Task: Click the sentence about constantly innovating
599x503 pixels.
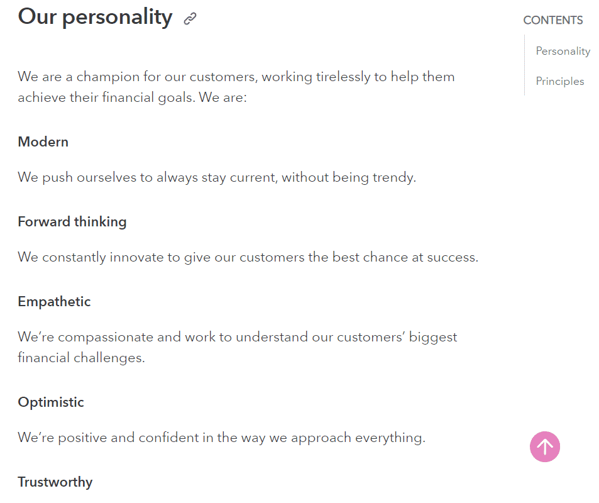Action: 248,257
